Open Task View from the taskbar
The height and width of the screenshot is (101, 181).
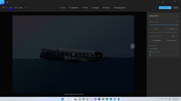76,99
